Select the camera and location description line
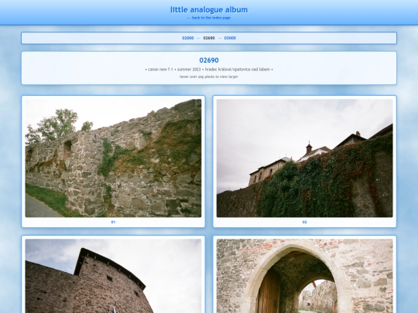 click(209, 70)
